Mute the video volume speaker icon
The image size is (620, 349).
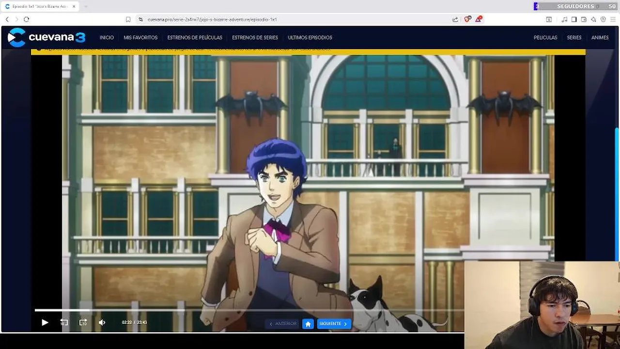[102, 322]
